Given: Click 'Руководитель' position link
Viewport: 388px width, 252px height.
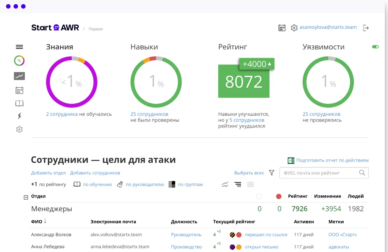Looking at the screenshot, I should coord(186,235).
